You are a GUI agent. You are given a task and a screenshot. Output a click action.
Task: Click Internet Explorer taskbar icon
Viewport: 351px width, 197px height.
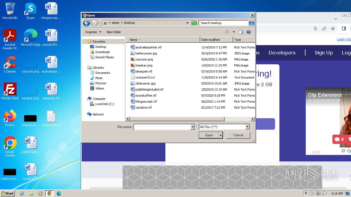[x=22, y=193]
